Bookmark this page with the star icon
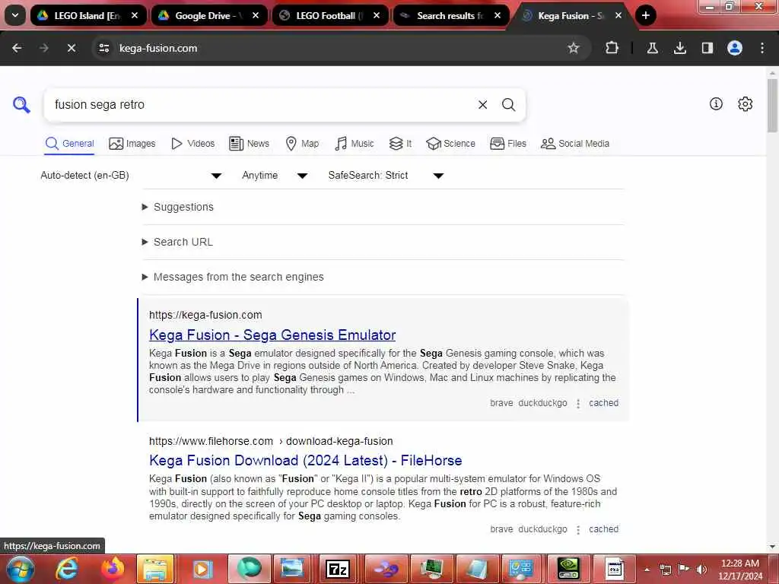Screen dimensions: 779x584 pyautogui.click(x=574, y=48)
